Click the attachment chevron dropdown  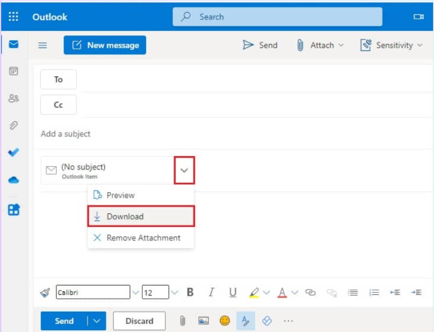[x=184, y=170]
